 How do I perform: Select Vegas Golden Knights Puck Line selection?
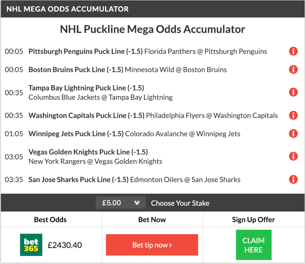click(88, 152)
